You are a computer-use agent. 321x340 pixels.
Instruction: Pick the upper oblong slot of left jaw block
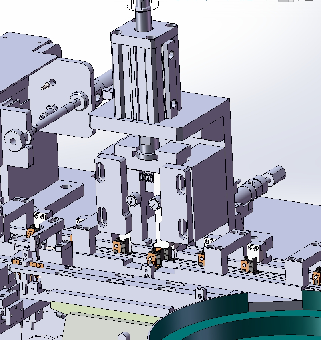101,173
